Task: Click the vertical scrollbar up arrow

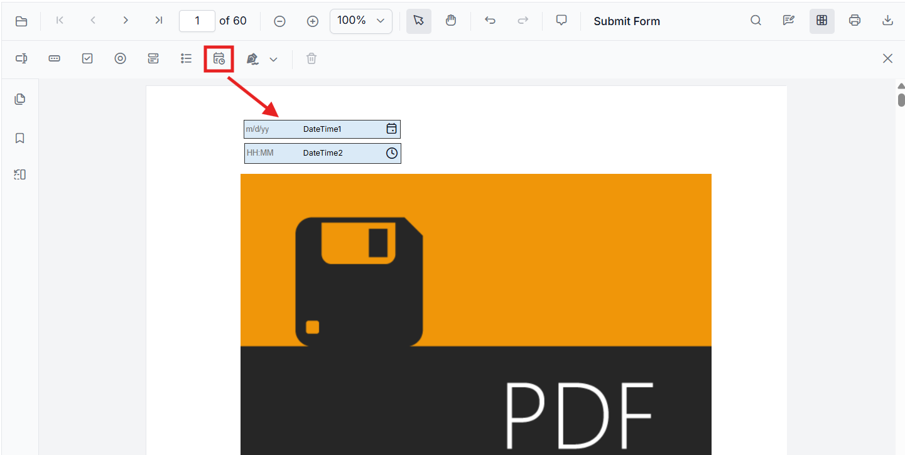Action: coord(901,86)
